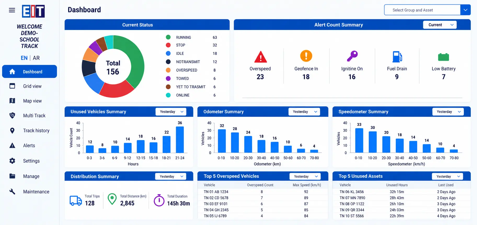
Task: Open Top 5 Unused Assets Yesterday dropdown
Action: pos(447,176)
